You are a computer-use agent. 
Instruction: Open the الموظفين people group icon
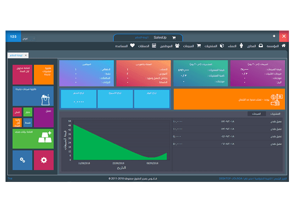177,46
